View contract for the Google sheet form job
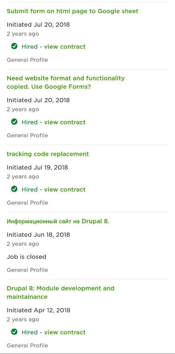 (x=54, y=46)
